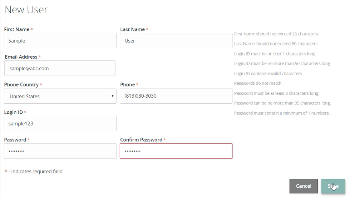This screenshot has height=197, width=350.
Task: Click the "Email Address" label text
Action: click(21, 57)
